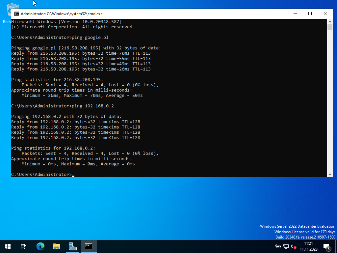Click the reply line with time=26ms
The image size is (337, 253).
click(81, 69)
